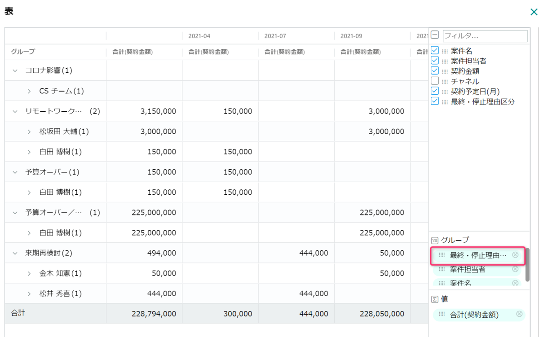The height and width of the screenshot is (337, 539).
Task: Click the グループ section icon
Action: [434, 240]
